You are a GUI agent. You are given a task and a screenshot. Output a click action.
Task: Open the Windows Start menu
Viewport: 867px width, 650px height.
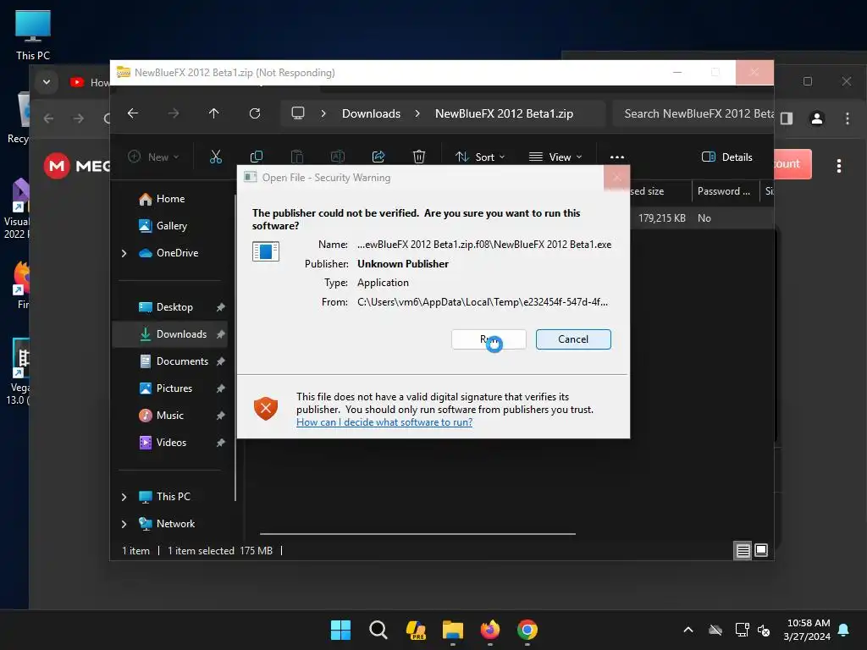340,630
